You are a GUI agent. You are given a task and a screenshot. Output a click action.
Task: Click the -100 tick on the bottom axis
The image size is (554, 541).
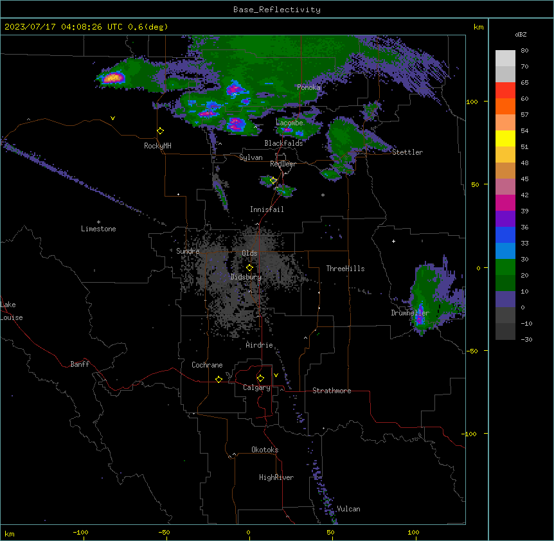[x=80, y=532]
